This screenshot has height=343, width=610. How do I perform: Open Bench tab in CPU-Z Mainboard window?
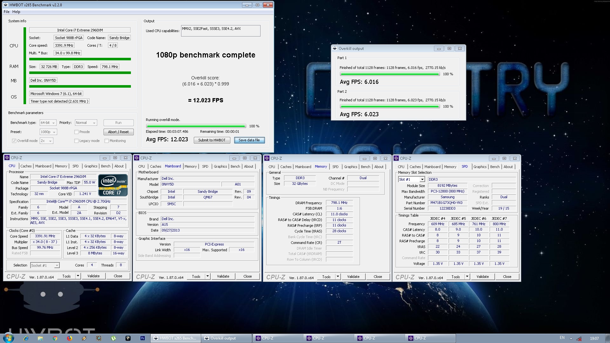[235, 166]
